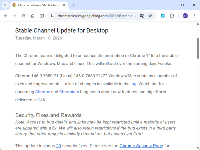The image size is (200, 150).
Task: Follow the 'log' link
Action: tap(133, 84)
